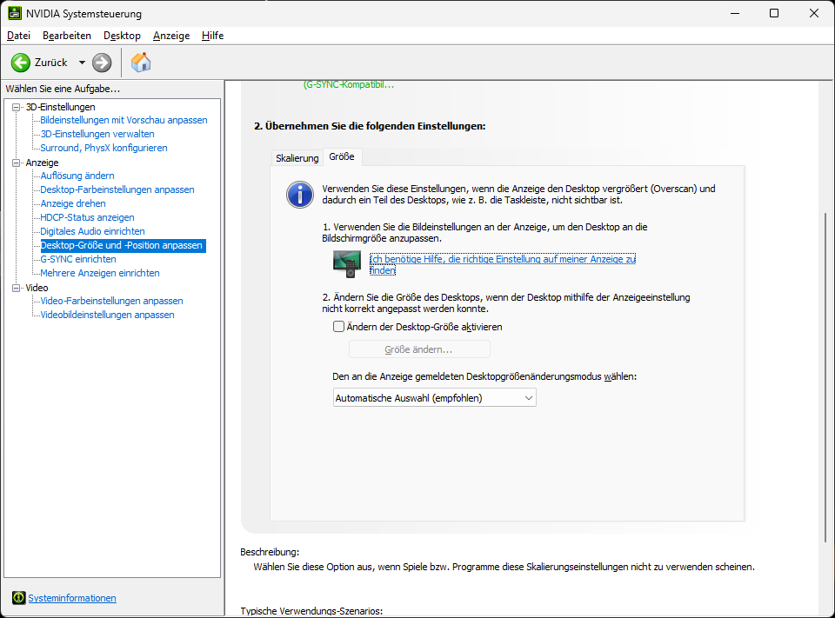Go to the home page icon

coord(141,63)
